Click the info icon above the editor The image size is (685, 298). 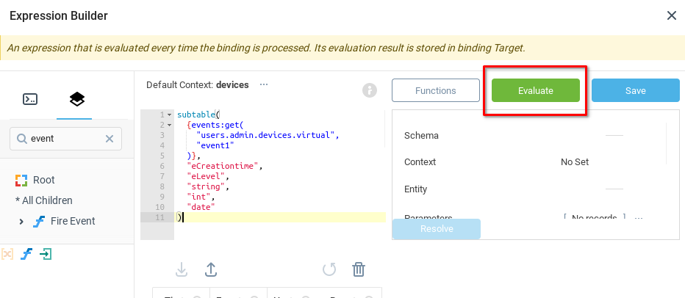tap(370, 90)
